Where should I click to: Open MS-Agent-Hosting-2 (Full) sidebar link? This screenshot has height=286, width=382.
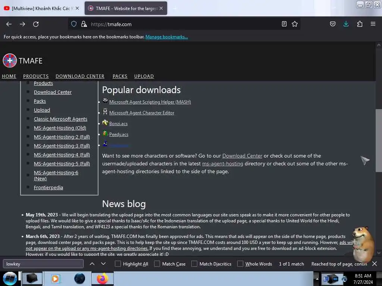click(62, 137)
